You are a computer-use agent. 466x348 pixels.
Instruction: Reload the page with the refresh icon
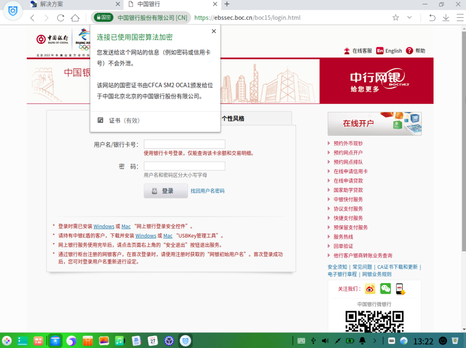[x=61, y=18]
